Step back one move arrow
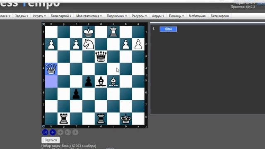The height and width of the screenshot is (149, 265). click(53, 132)
